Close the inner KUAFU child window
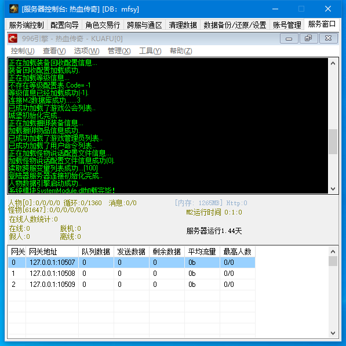Viewport: 346px width, 346px height. (328, 39)
